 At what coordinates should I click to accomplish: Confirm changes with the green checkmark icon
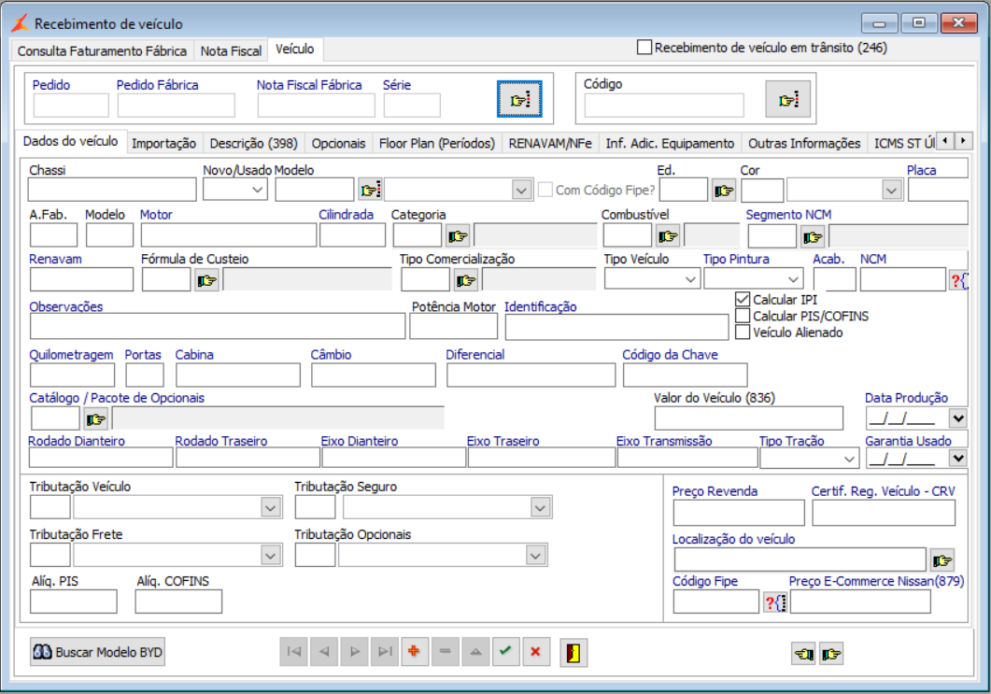coord(504,652)
